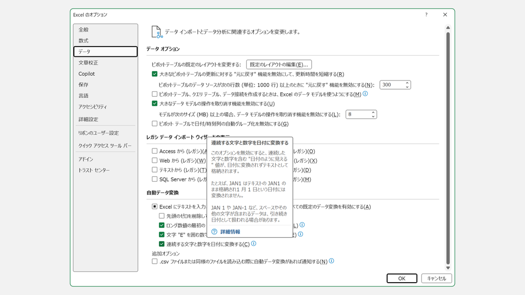The width and height of the screenshot is (525, 295).
Task: Enable Web から (レガシ) checkbox
Action: [x=154, y=160]
